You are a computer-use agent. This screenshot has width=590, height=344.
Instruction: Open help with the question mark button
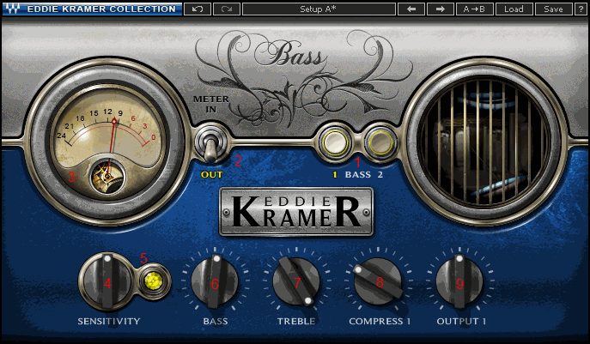pos(581,9)
